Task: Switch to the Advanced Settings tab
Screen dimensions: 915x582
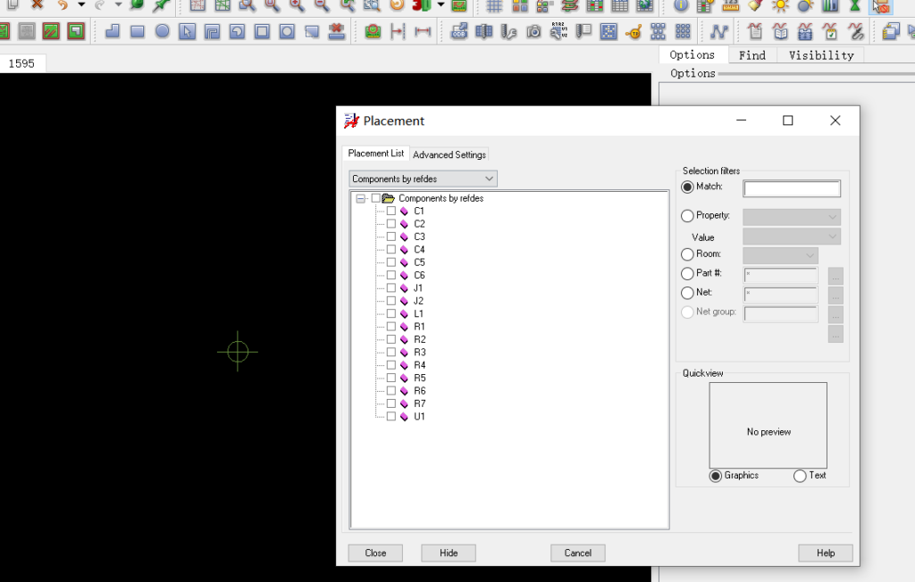Action: [449, 154]
